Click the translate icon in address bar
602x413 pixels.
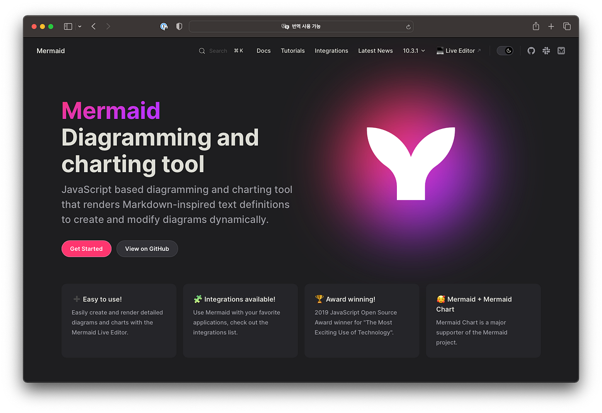[x=285, y=27]
